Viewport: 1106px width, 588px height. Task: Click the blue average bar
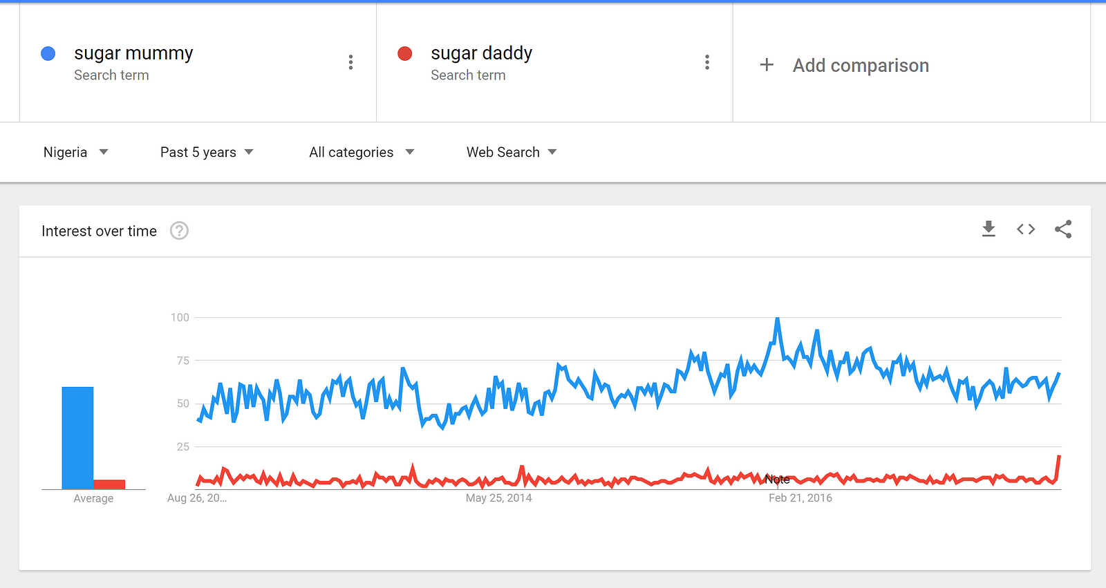[77, 438]
